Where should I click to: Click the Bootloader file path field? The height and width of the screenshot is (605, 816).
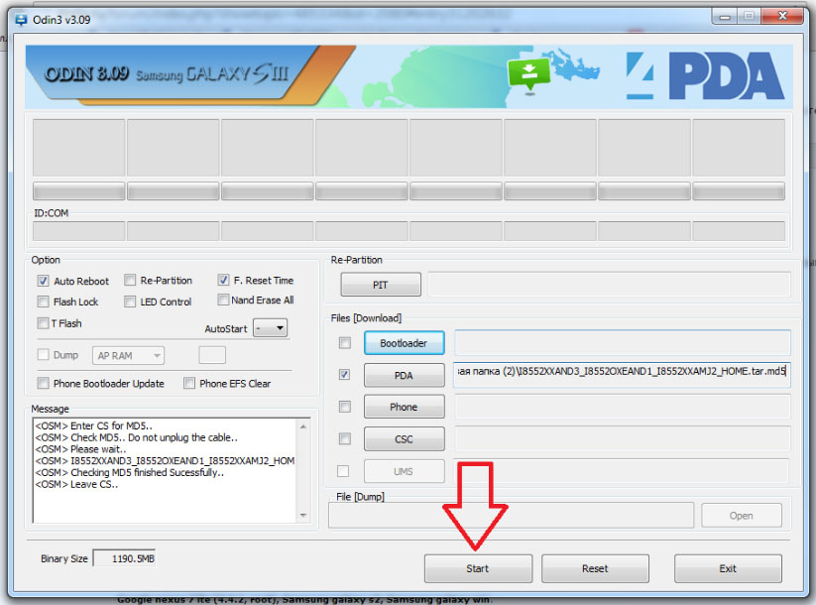click(x=623, y=343)
